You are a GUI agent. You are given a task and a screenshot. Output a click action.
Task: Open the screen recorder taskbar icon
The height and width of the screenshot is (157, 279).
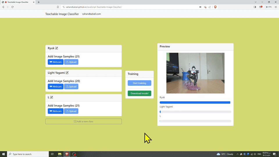[74, 154]
